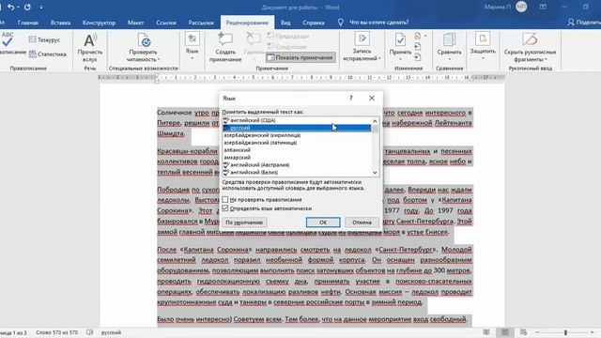This screenshot has height=338, width=601.
Task: Toggle Показать примечания in the ribbon
Action: (300, 57)
